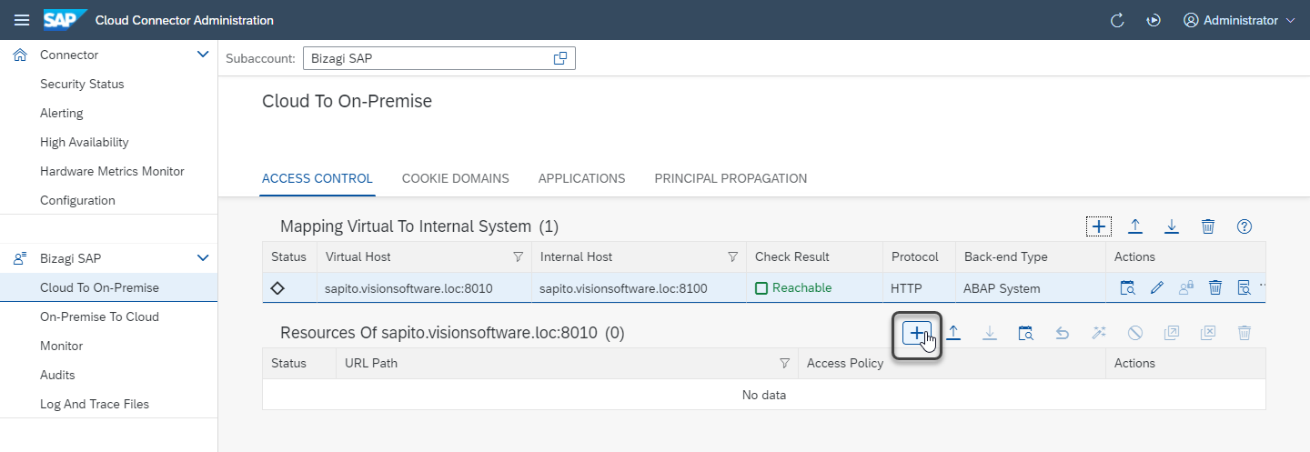Screen dimensions: 1310x452
Task: Add a resource with the plus icon
Action: point(916,334)
